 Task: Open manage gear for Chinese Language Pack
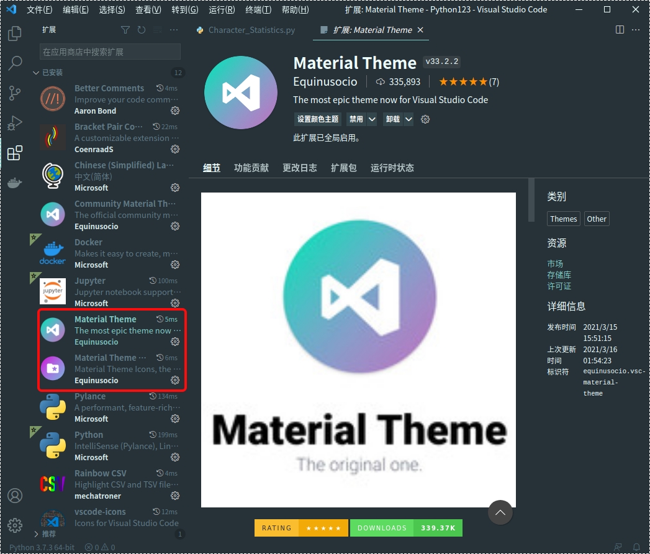click(175, 188)
